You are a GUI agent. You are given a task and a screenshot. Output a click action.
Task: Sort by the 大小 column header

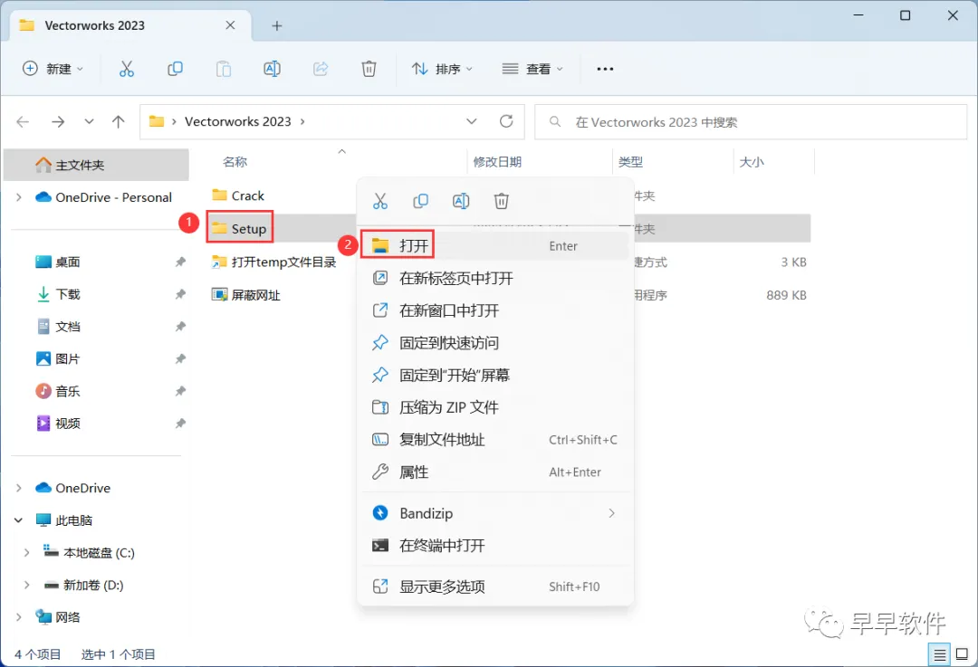752,162
